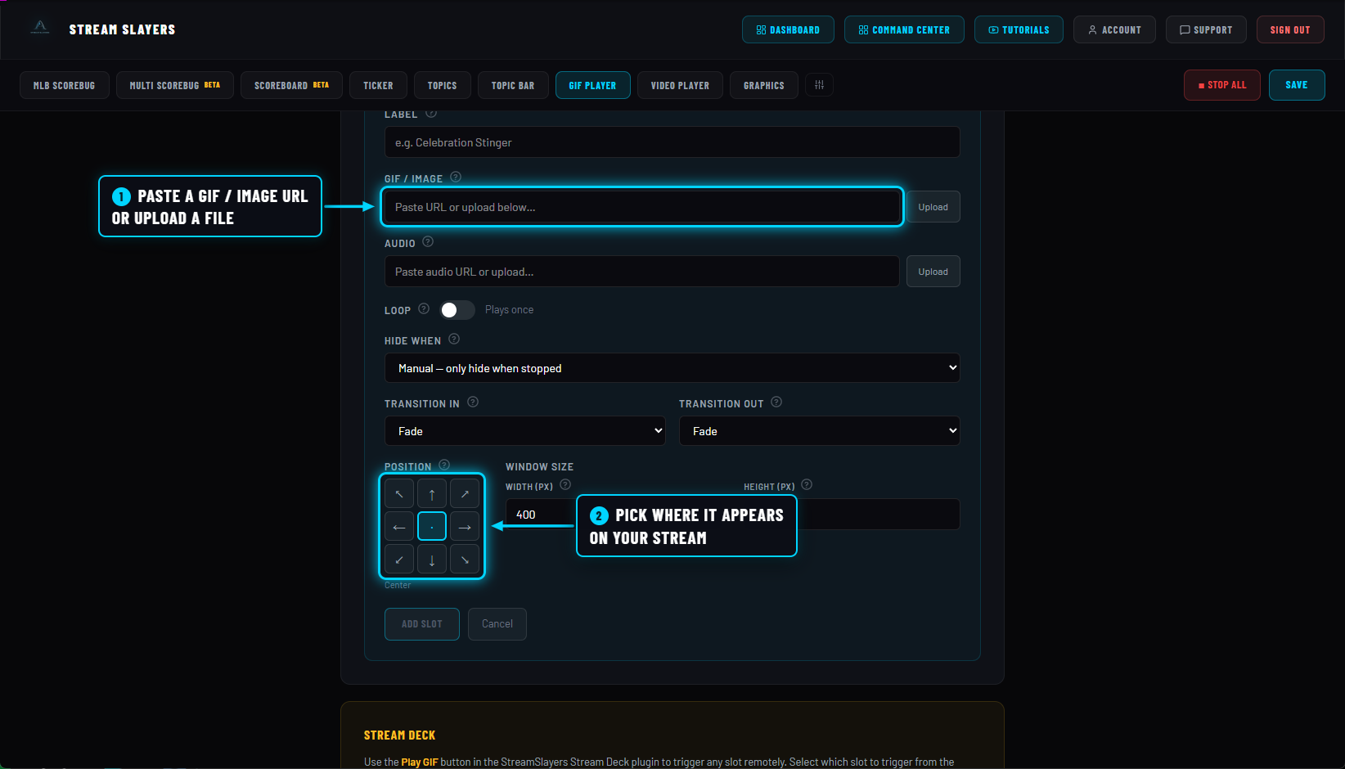Click the Stream Slayers logo icon

point(40,28)
